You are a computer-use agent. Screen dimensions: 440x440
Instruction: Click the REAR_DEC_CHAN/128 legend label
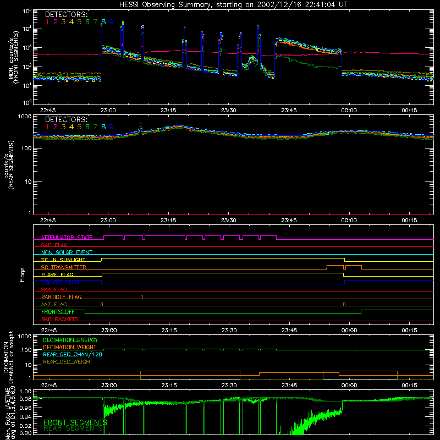73,354
